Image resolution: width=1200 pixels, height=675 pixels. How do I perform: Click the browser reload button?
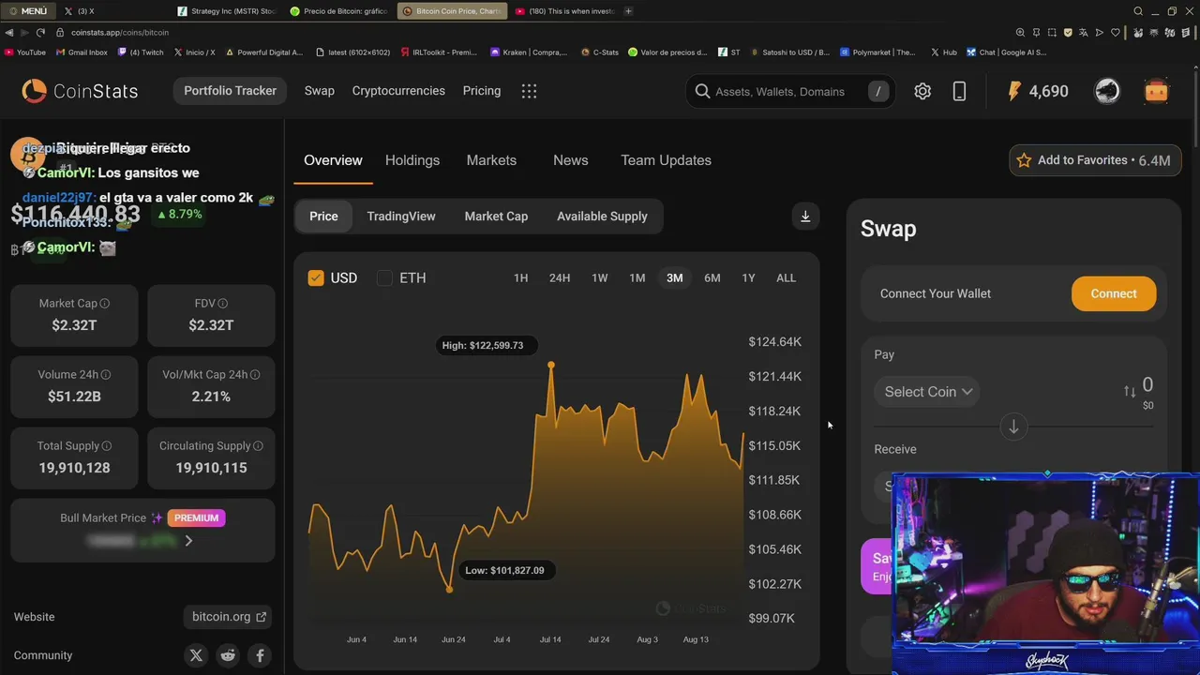(x=40, y=32)
